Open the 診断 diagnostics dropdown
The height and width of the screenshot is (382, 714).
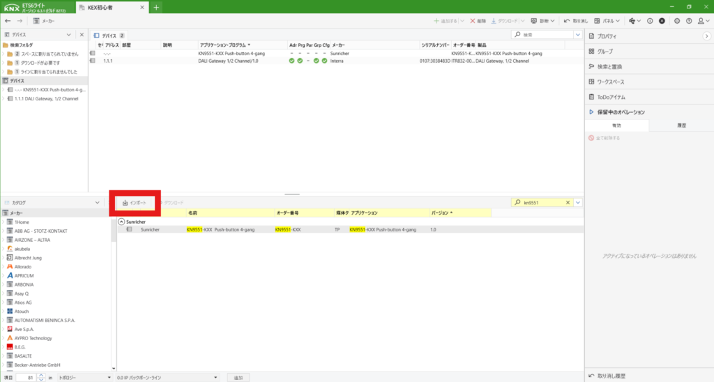543,21
